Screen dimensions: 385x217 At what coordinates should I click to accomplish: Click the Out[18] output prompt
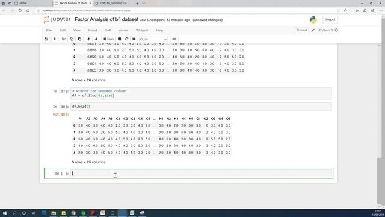tap(61, 115)
